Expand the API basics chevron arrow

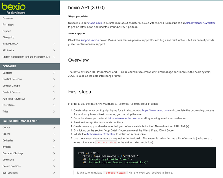pos(54,50)
